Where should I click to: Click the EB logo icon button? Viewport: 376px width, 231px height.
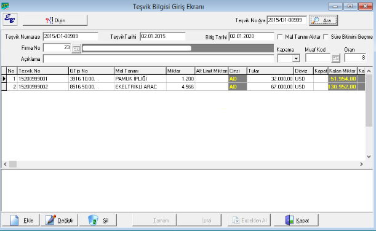click(10, 20)
